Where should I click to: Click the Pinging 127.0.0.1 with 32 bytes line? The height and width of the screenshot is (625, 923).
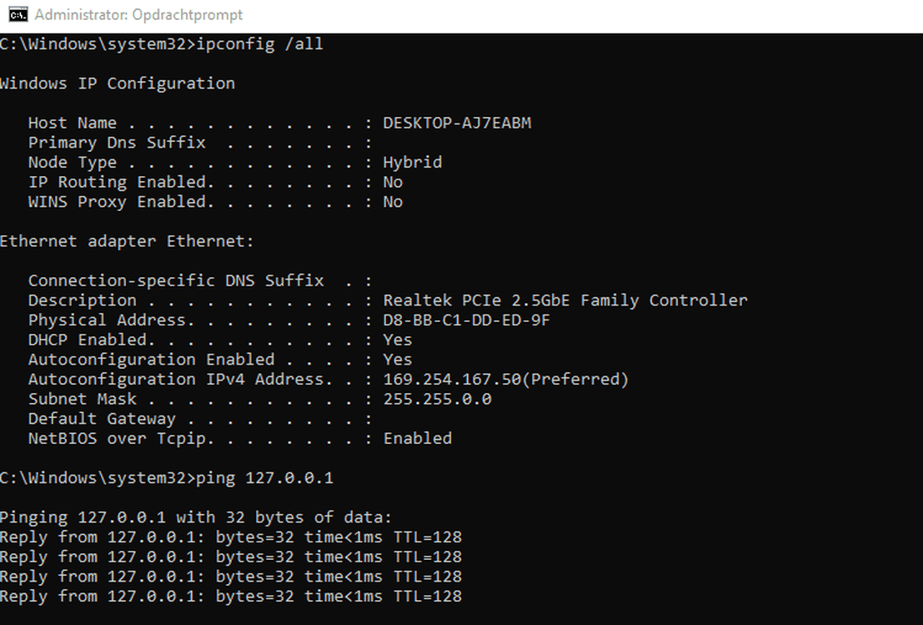click(195, 517)
